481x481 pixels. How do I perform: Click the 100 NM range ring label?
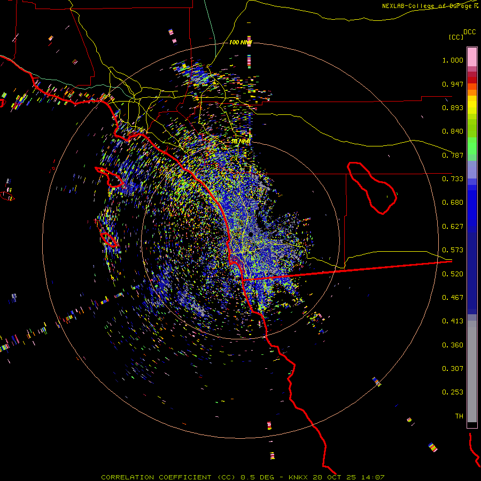click(241, 42)
